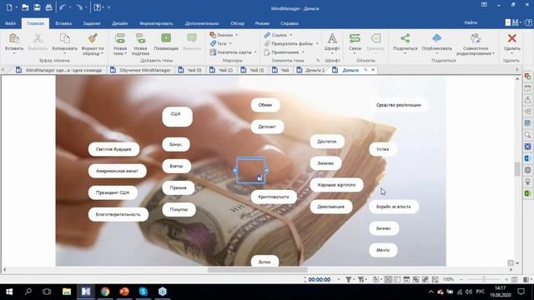Click the Поделиться (Share) icon
Viewport: 534px width, 300px height.
405,38
